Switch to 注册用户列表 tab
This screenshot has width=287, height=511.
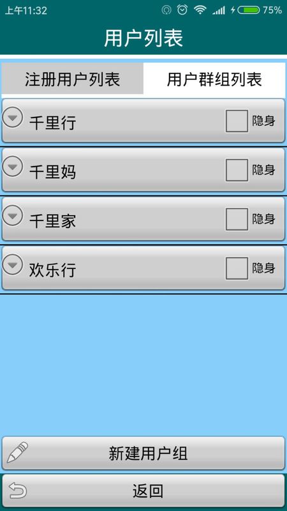click(x=73, y=79)
